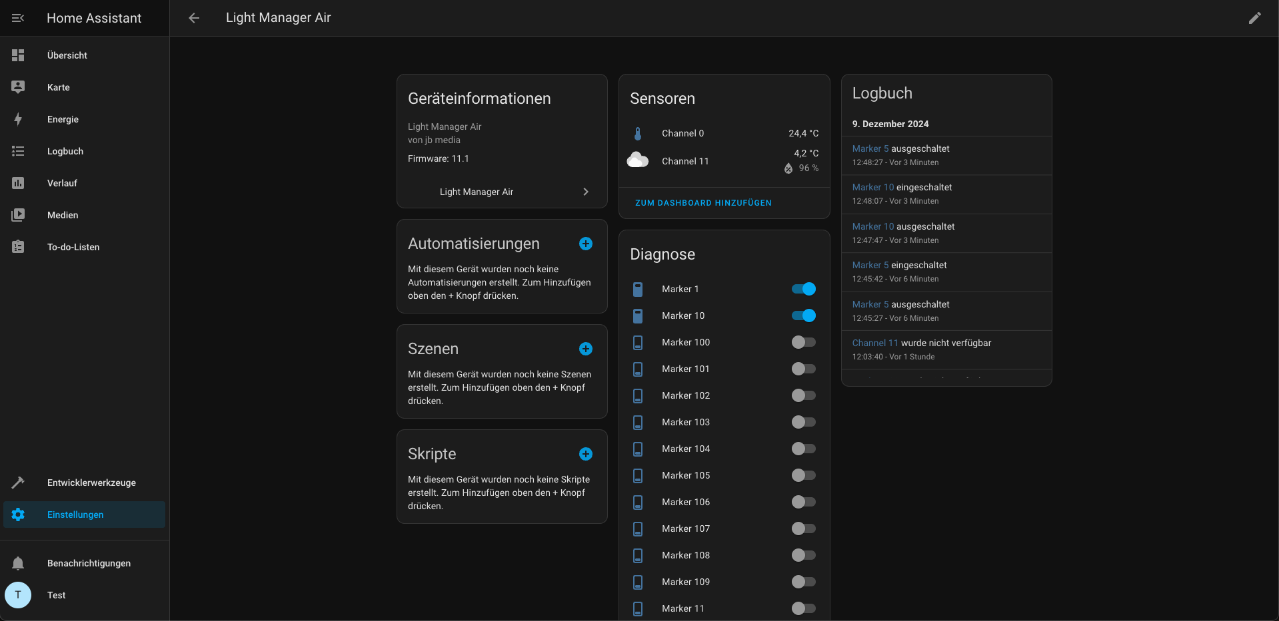
Task: Open Marker 5 link at 12:45:27
Action: click(870, 304)
